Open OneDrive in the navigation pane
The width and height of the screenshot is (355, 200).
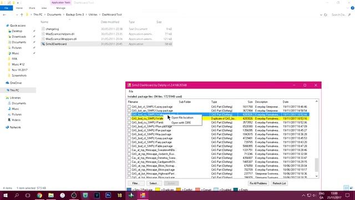pyautogui.click(x=16, y=83)
